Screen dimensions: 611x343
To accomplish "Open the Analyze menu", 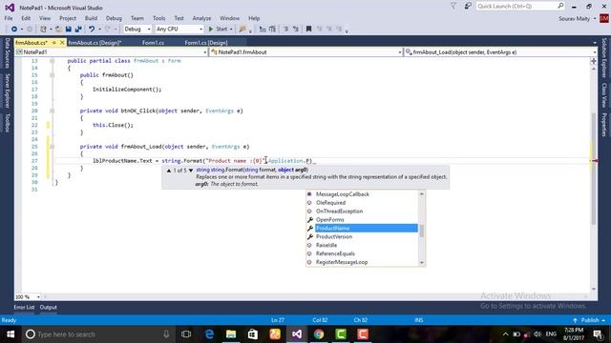I will [201, 18].
